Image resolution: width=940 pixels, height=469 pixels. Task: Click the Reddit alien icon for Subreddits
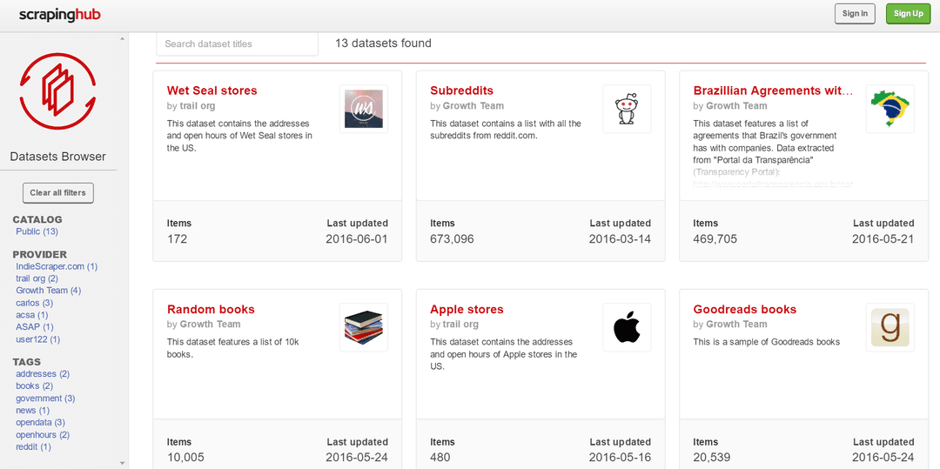627,109
